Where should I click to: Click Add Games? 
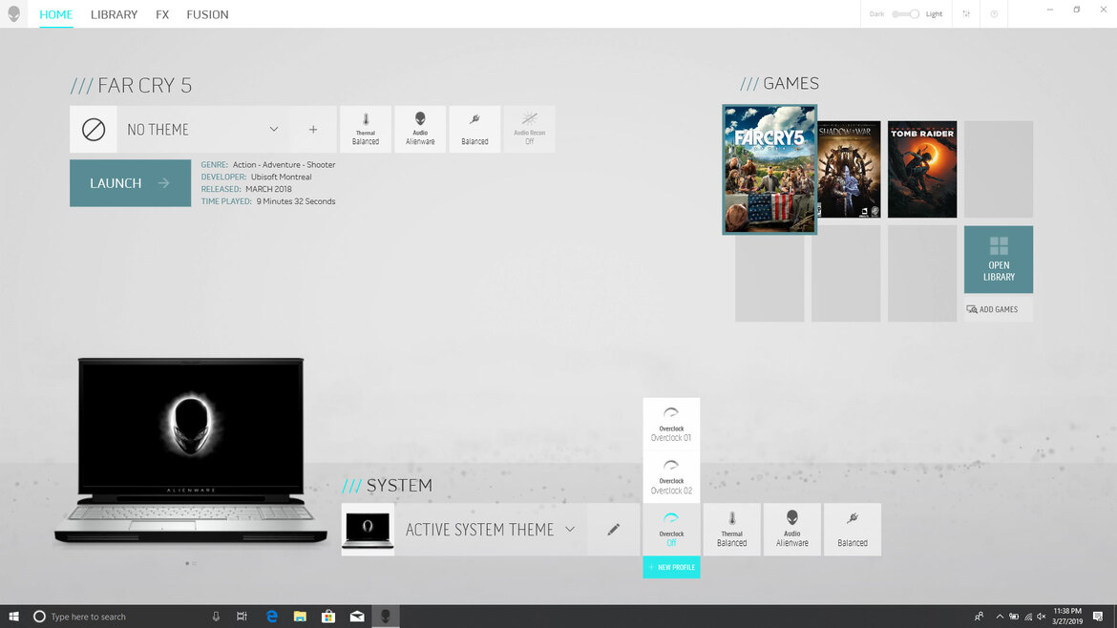[x=999, y=309]
